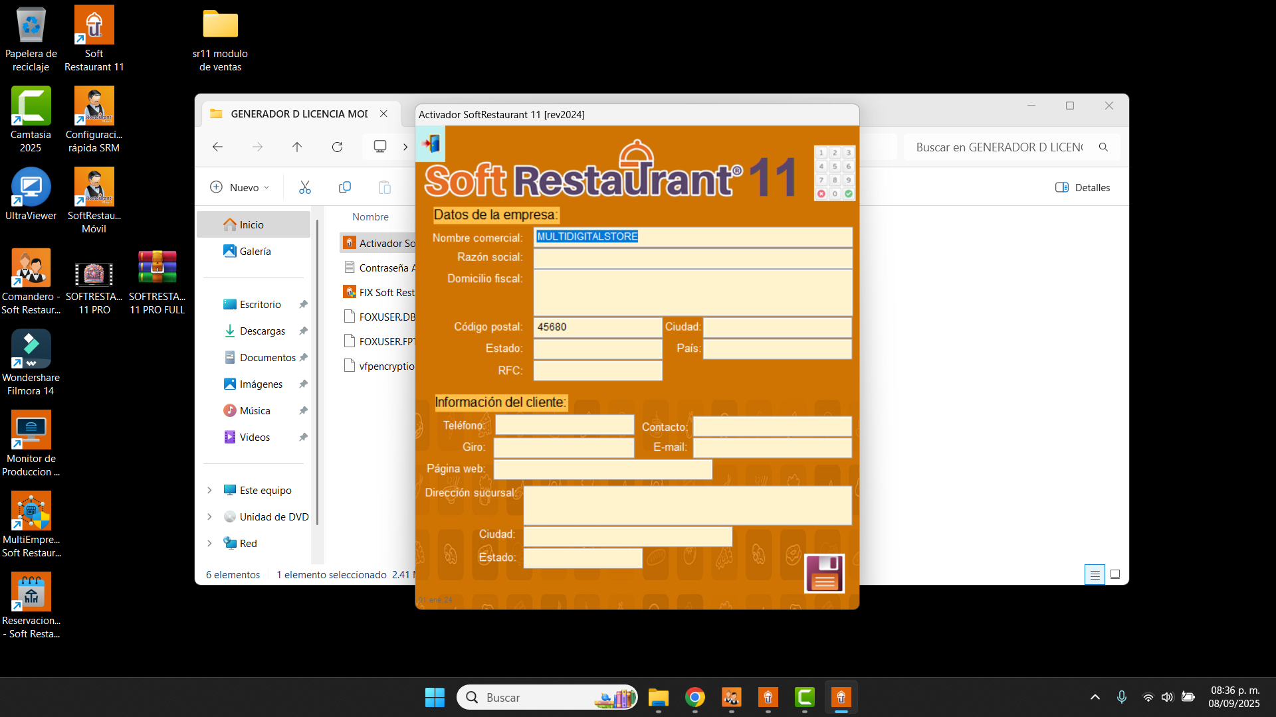Go to Inicio in the sidebar
The image size is (1276, 717).
coord(251,225)
